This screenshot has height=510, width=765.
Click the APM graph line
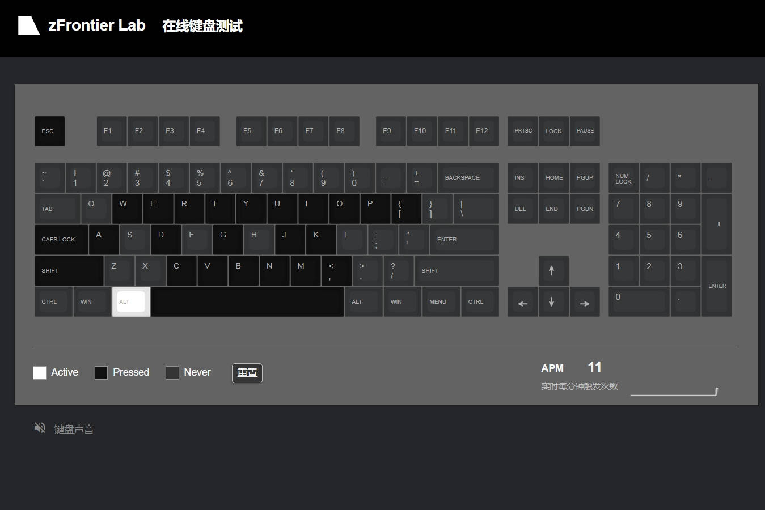pyautogui.click(x=675, y=392)
